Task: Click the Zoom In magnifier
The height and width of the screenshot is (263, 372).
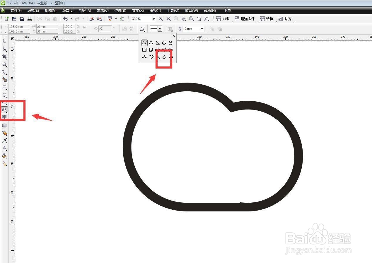Action: [x=161, y=19]
